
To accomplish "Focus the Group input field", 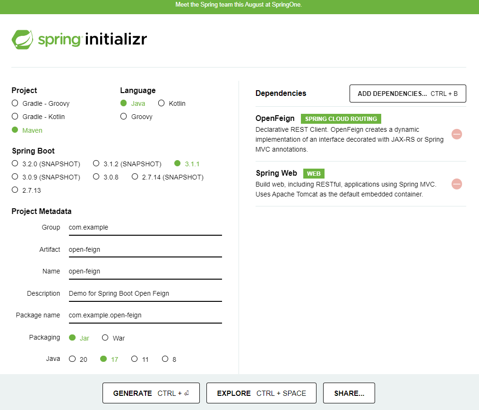I will coord(145,228).
